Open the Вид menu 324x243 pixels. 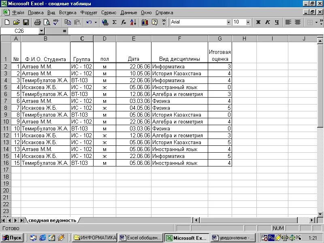[51, 13]
